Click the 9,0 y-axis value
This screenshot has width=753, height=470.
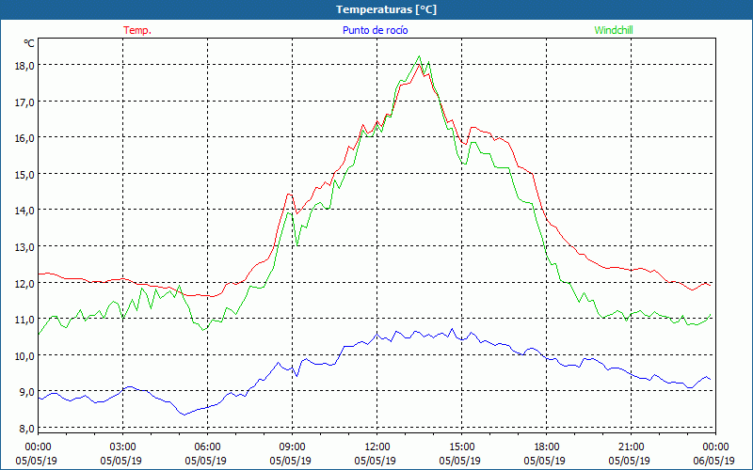coord(26,392)
